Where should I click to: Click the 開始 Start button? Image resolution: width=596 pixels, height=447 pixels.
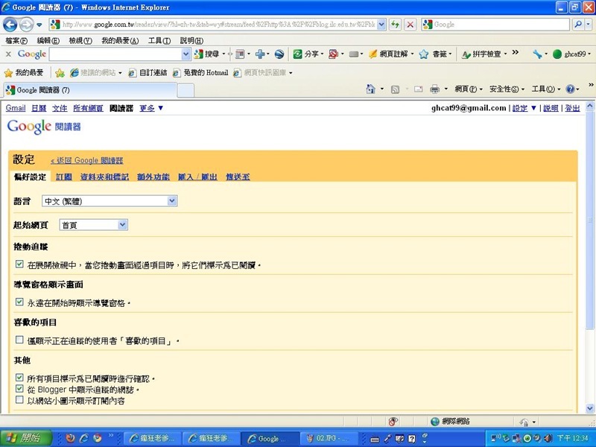tap(26, 438)
